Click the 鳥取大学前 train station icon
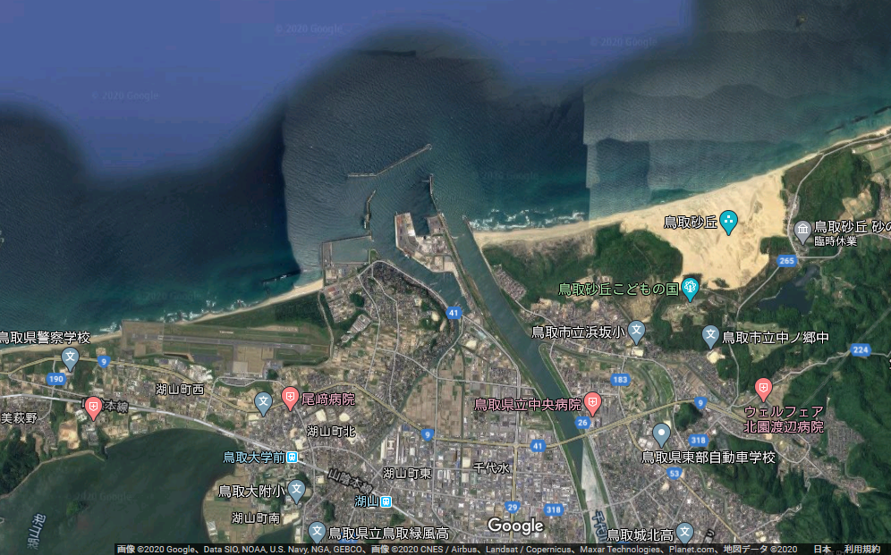Viewport: 891px width, 555px height. point(292,458)
